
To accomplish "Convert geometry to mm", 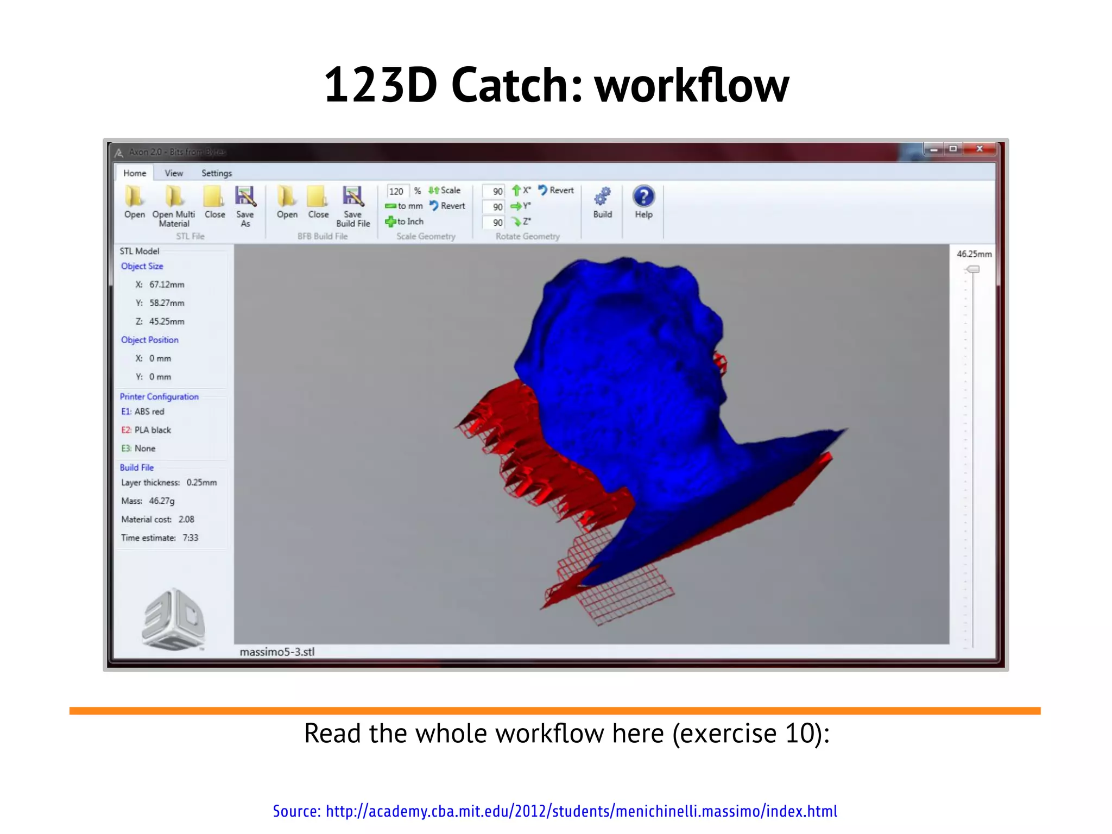I will (x=404, y=206).
